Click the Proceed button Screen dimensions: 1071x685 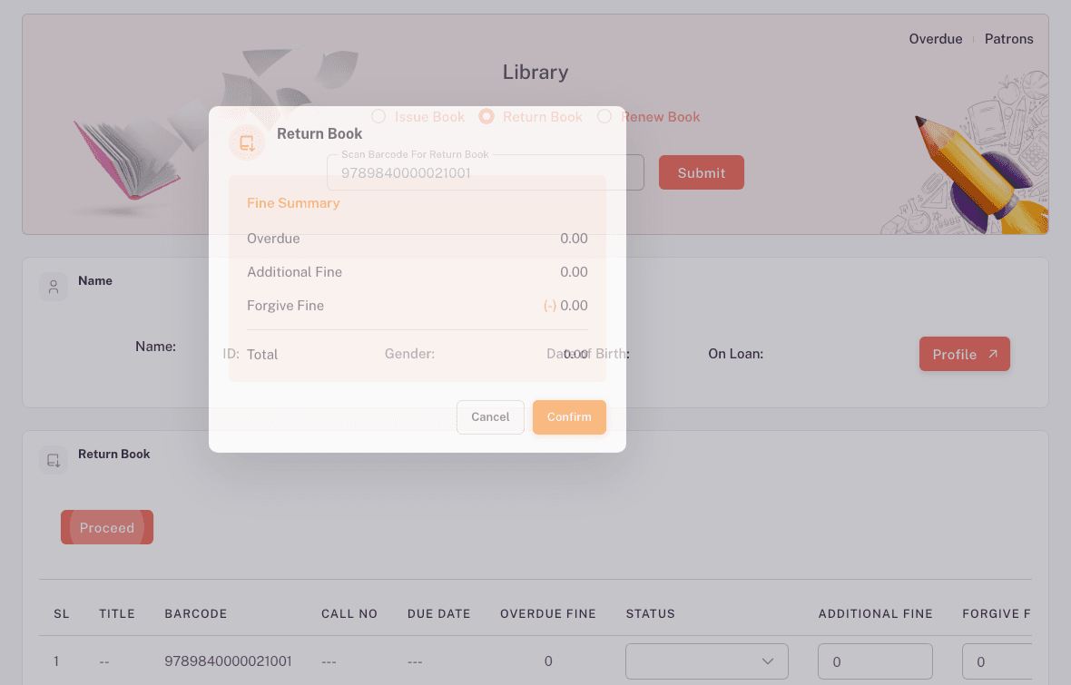tap(107, 527)
